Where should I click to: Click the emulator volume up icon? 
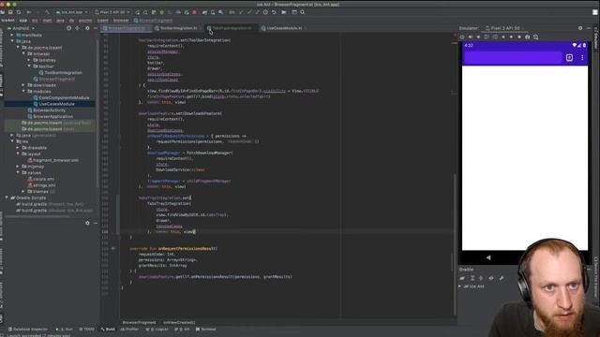point(471,37)
